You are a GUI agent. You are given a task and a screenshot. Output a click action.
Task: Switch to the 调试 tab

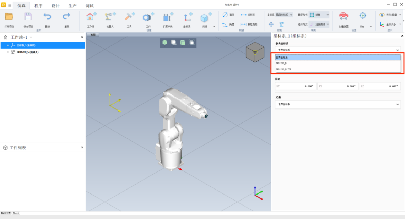pos(90,6)
